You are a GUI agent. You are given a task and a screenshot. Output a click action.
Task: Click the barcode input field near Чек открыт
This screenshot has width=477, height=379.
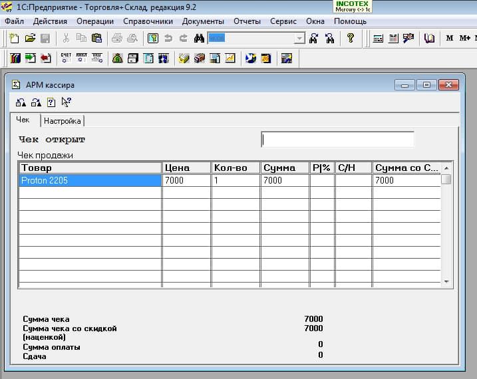[337, 140]
